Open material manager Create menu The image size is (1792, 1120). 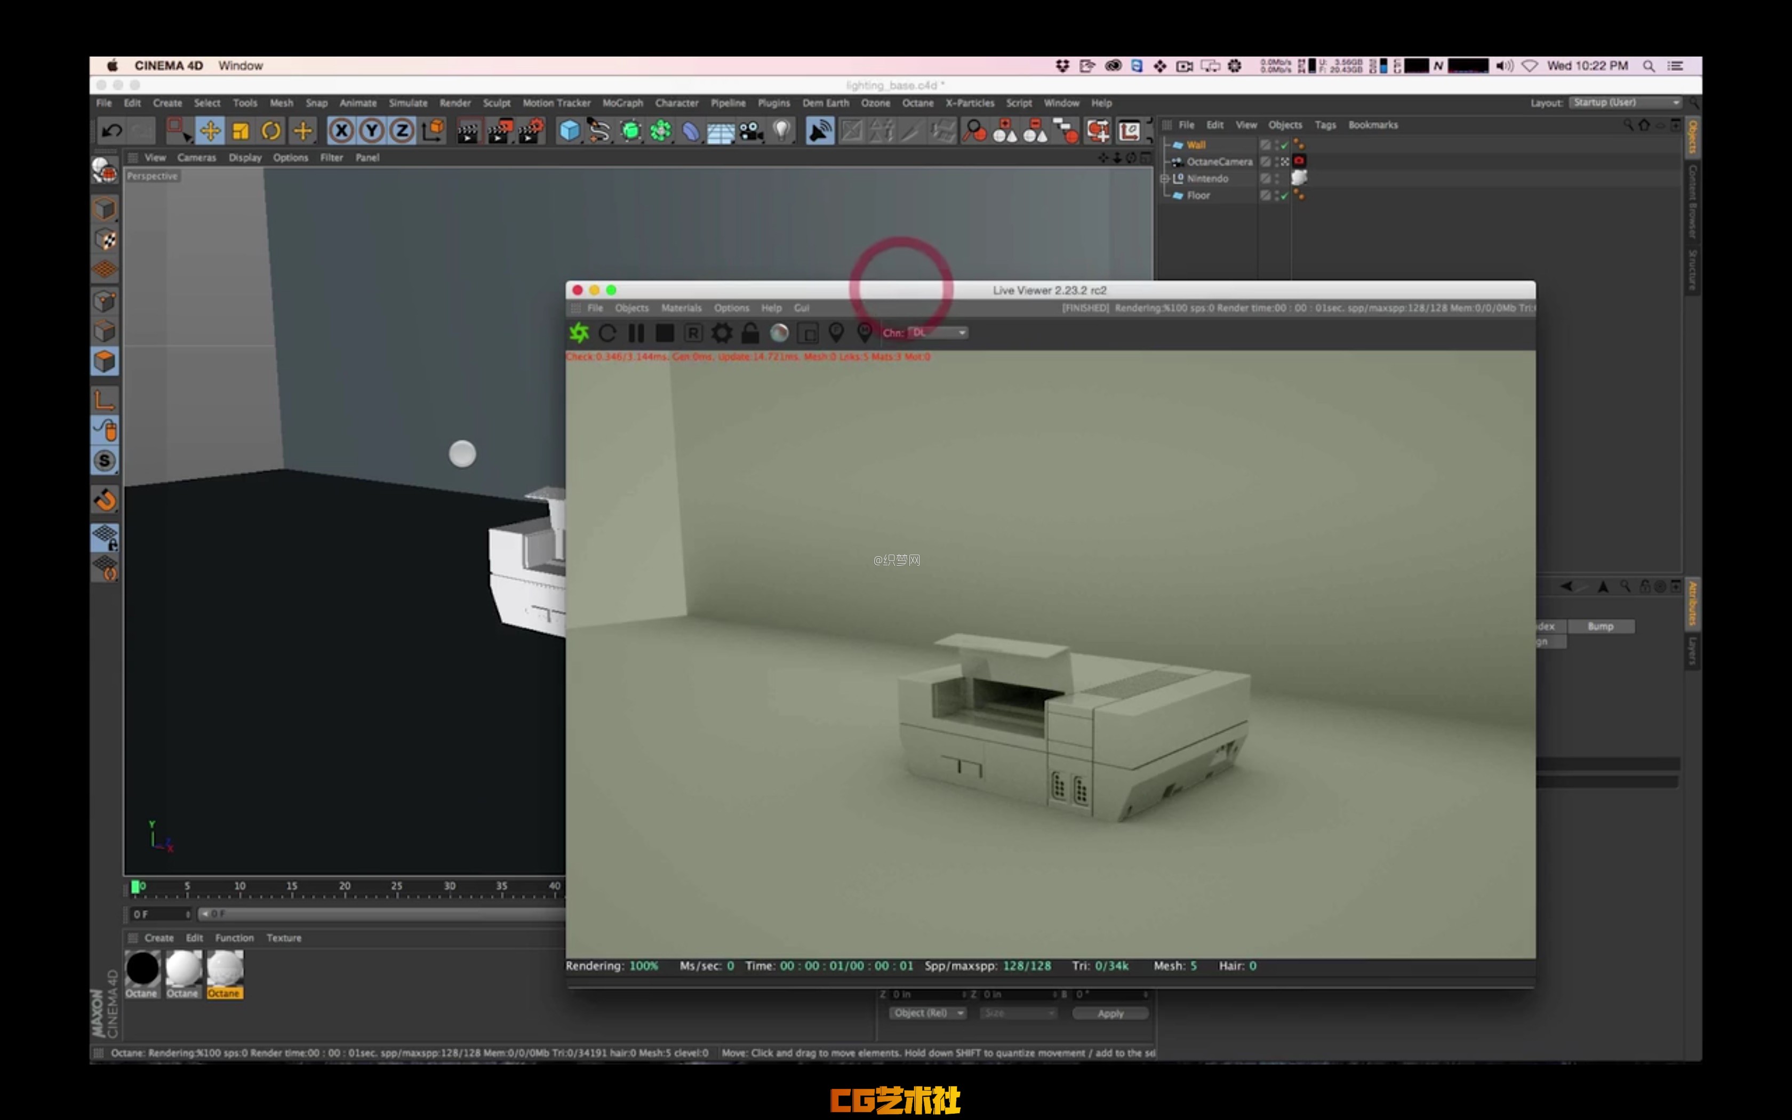pyautogui.click(x=158, y=938)
